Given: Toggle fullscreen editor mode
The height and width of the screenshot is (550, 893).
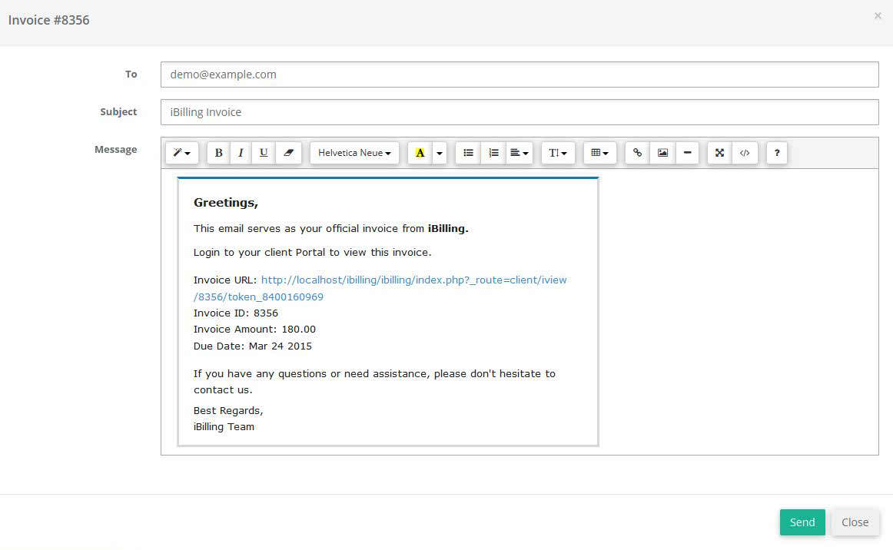Looking at the screenshot, I should click(x=719, y=153).
